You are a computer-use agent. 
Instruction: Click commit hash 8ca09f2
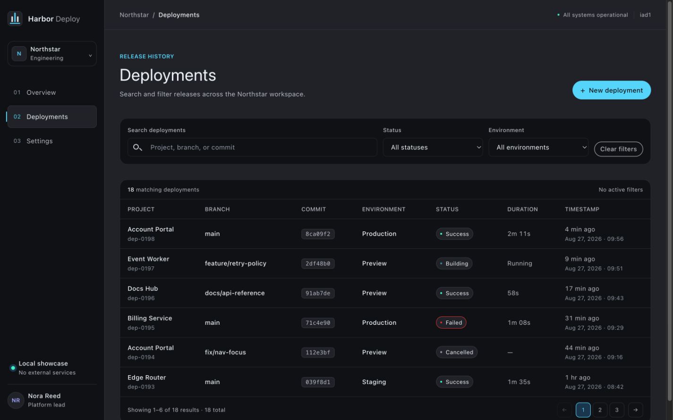click(318, 234)
